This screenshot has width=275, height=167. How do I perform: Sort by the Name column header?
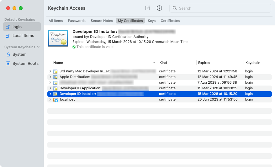[x=58, y=63]
